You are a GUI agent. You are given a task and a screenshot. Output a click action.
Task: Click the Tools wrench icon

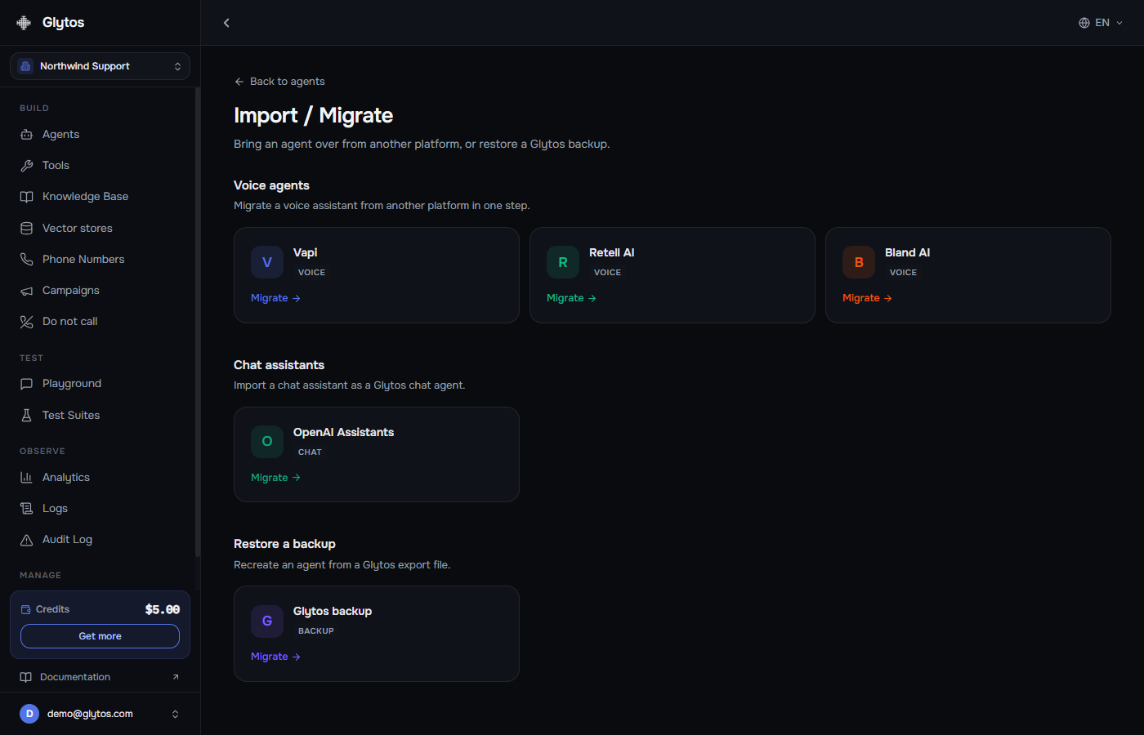pyautogui.click(x=26, y=166)
